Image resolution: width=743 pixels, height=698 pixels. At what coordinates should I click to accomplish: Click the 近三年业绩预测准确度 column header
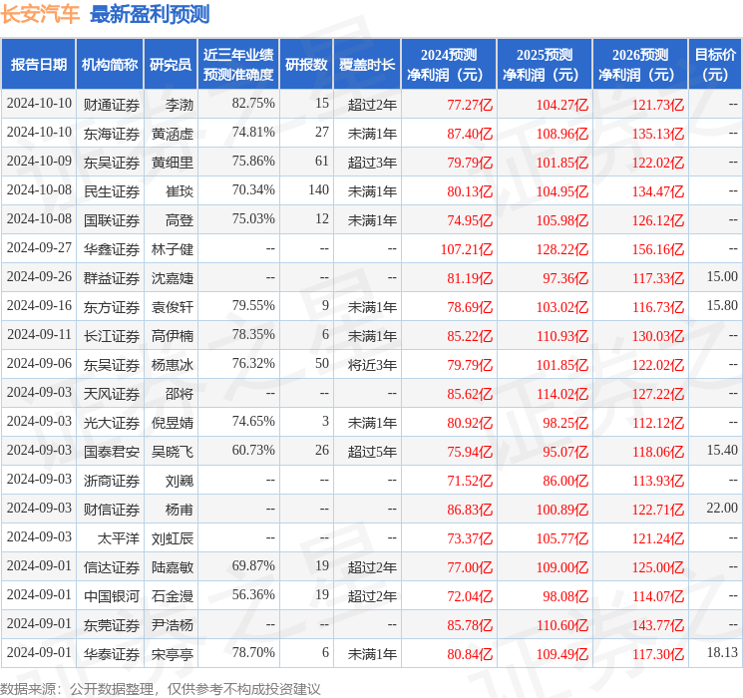click(238, 65)
